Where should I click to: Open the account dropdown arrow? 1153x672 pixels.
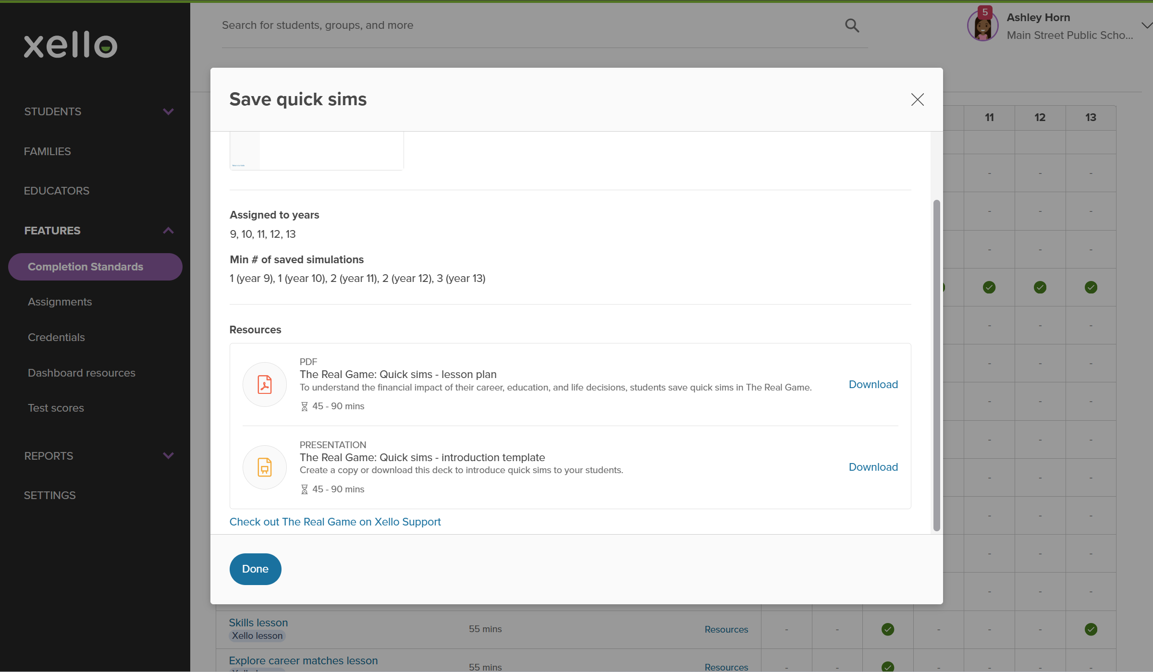(x=1146, y=25)
